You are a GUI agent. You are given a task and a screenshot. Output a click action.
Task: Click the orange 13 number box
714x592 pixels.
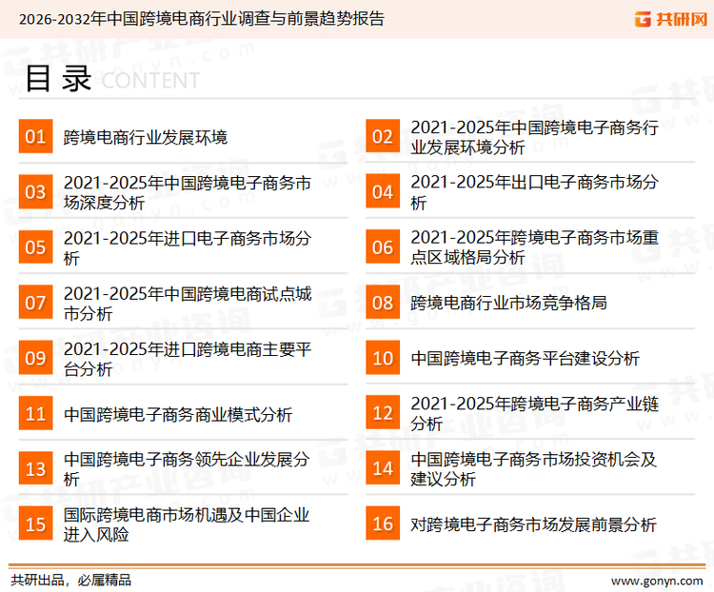tap(35, 468)
